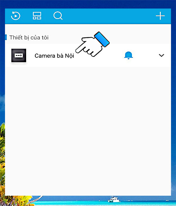176x206 pixels.
Task: Click the blank device list area
Action: 88,131
